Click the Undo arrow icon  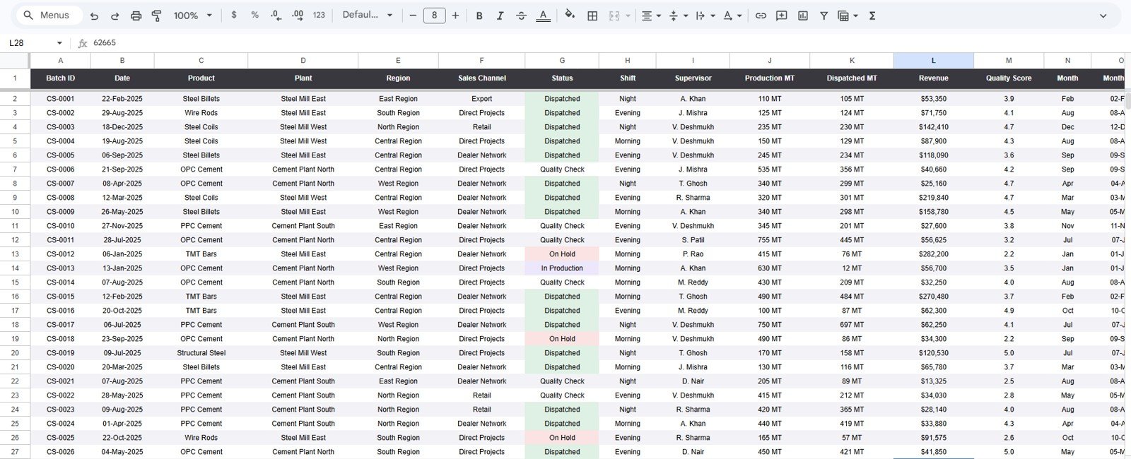(x=94, y=16)
